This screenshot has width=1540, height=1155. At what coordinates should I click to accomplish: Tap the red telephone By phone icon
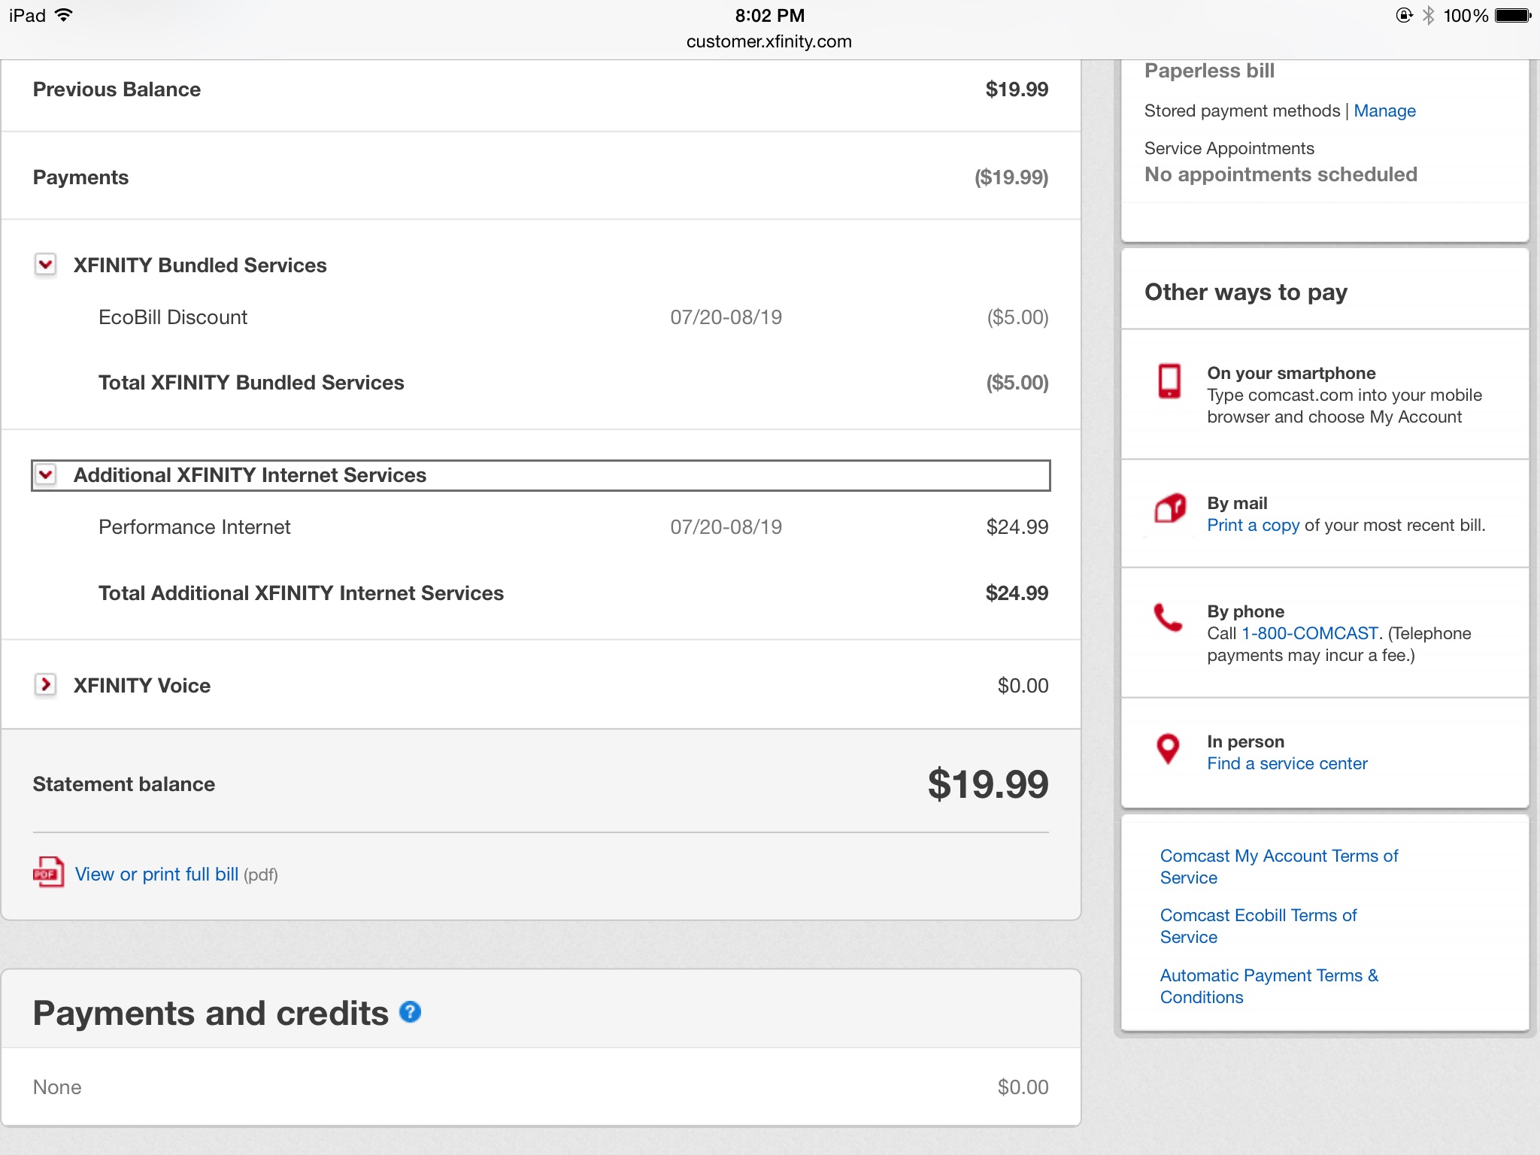pyautogui.click(x=1169, y=617)
